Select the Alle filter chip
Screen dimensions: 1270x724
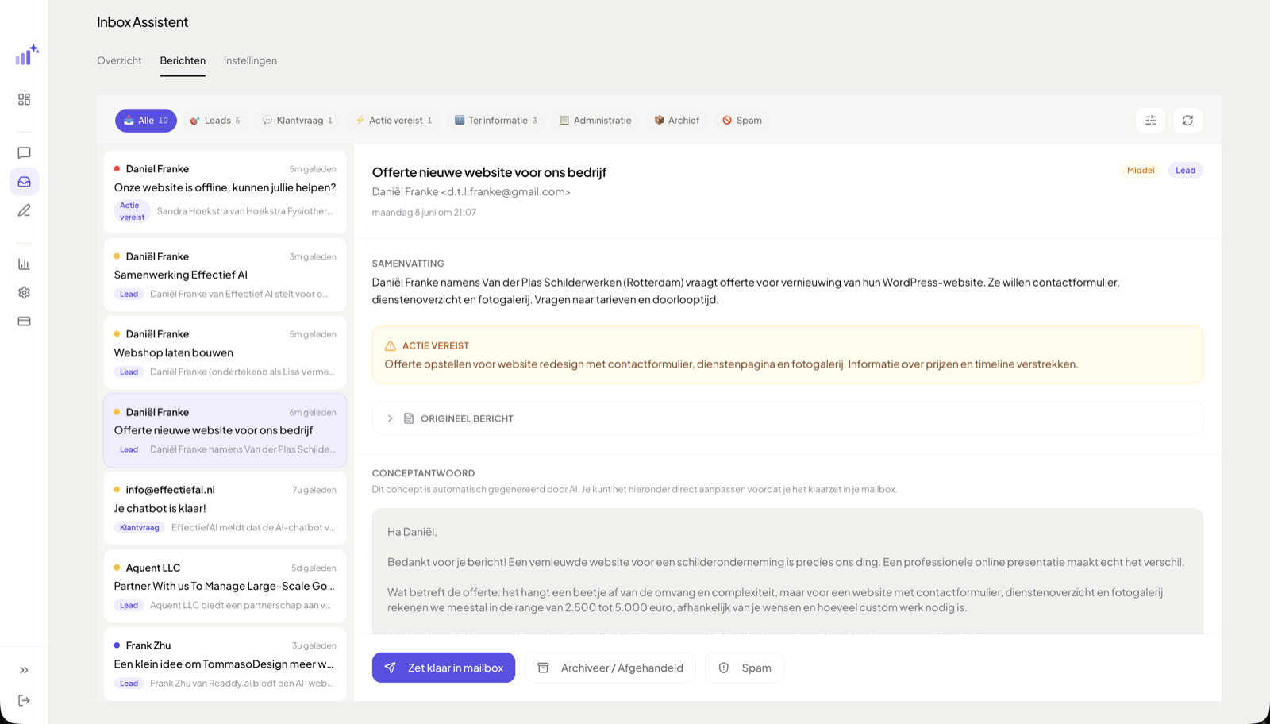tap(146, 121)
